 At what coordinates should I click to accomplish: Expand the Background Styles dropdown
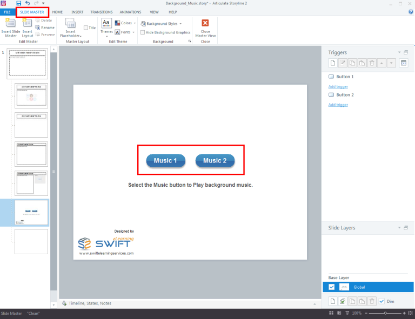[x=160, y=24]
